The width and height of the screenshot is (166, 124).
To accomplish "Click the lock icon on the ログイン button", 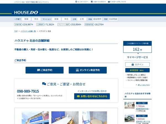I will [x=133, y=64].
